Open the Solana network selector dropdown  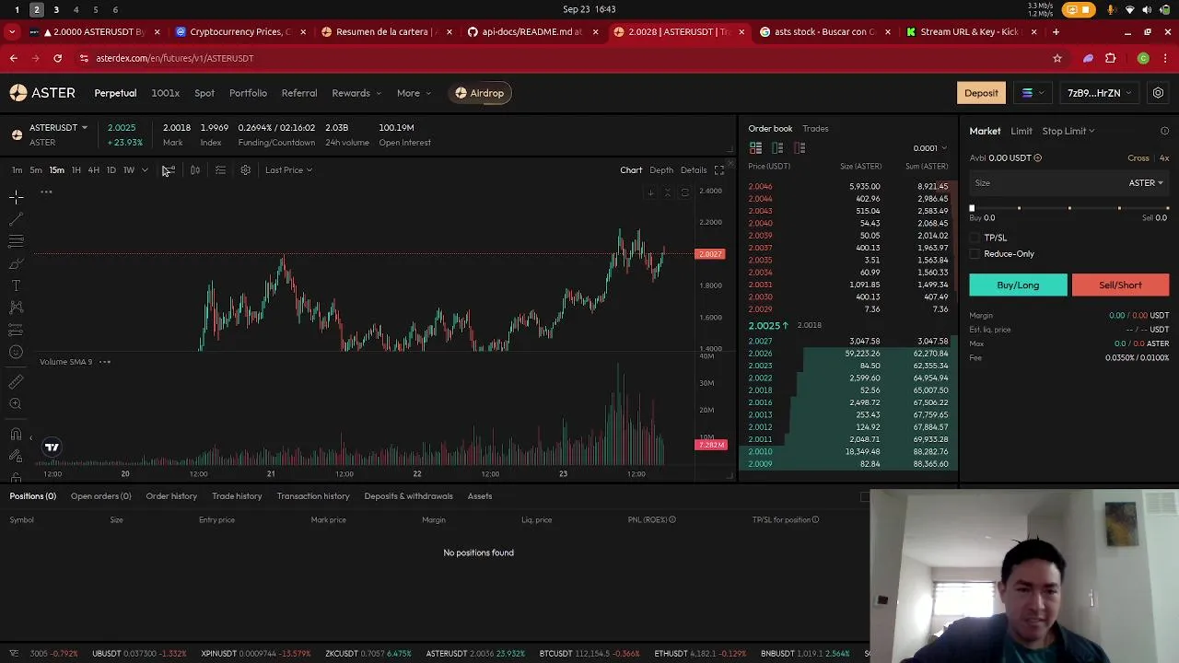click(x=1033, y=93)
